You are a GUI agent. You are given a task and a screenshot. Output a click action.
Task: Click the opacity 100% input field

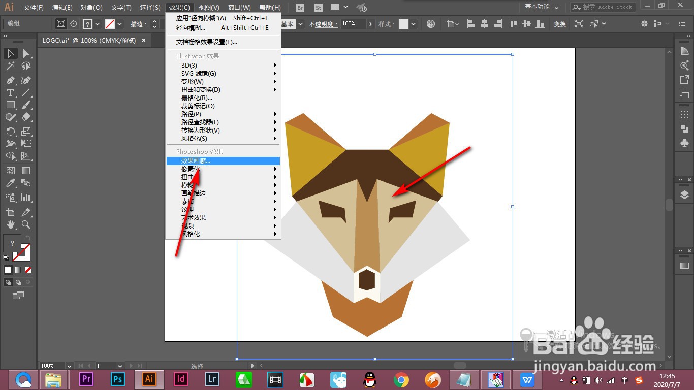click(354, 24)
